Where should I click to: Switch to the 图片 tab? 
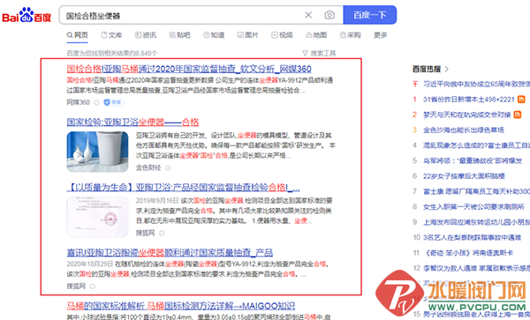[247, 34]
